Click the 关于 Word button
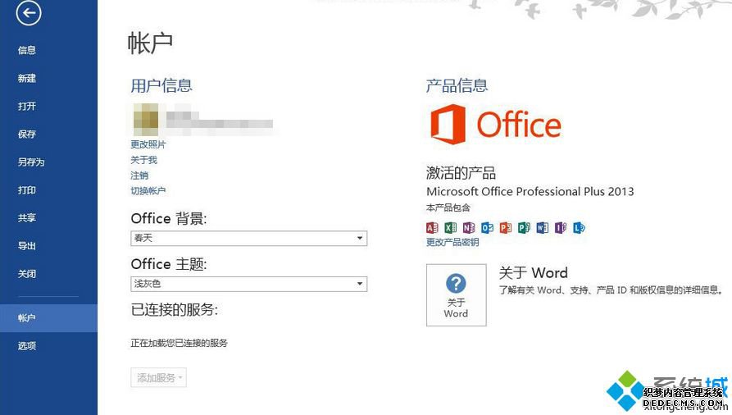Screen dimensions: 732x415 (456, 295)
